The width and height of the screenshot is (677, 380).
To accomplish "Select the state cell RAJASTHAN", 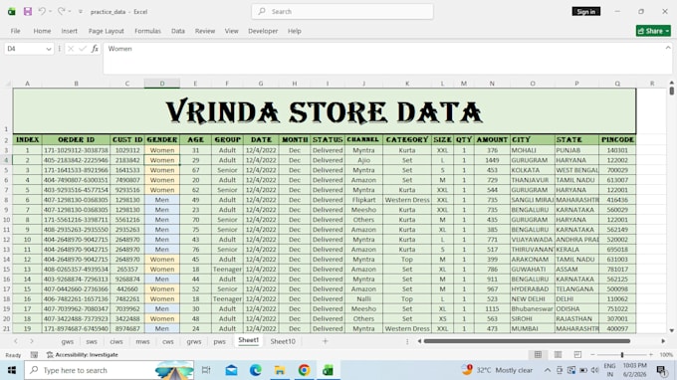I will click(576, 318).
